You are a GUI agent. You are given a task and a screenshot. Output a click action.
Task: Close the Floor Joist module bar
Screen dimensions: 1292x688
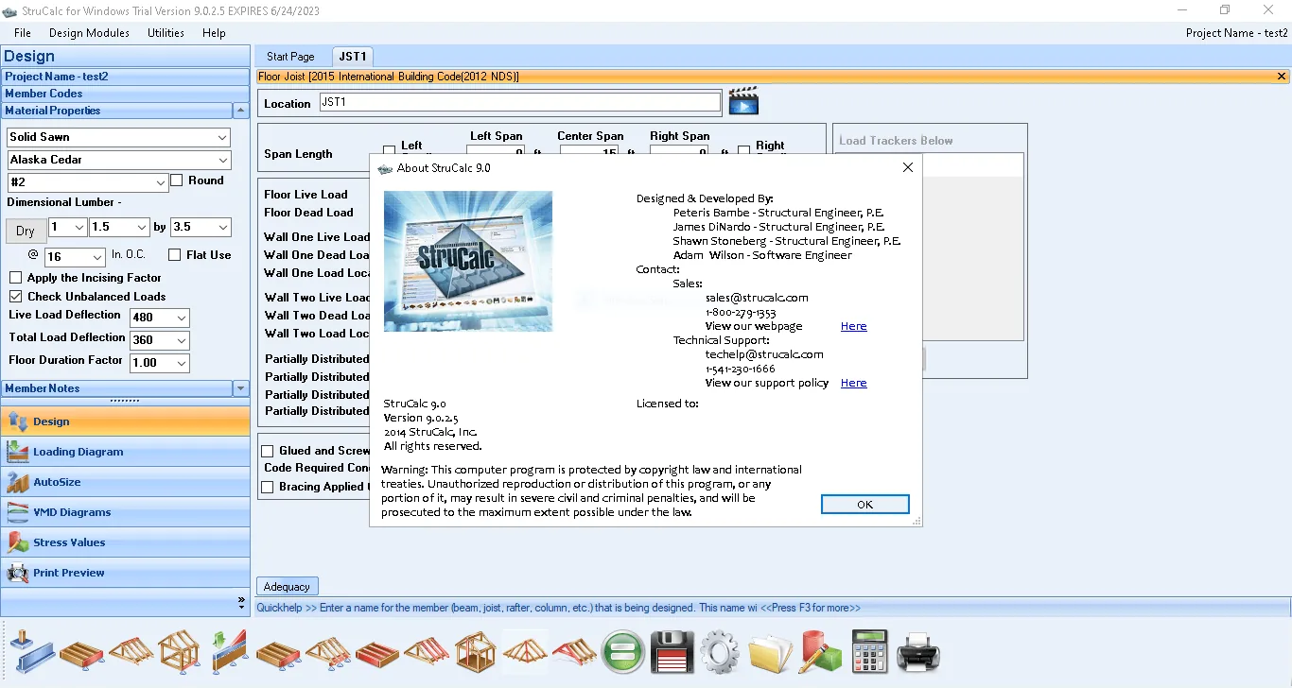(1282, 77)
